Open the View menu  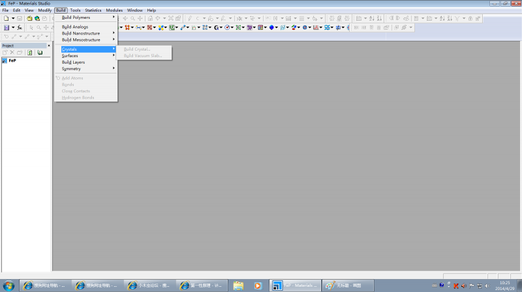tap(29, 10)
